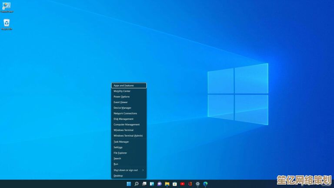Select Apps and Features in the menu
The width and height of the screenshot is (334, 188).
tap(129, 86)
